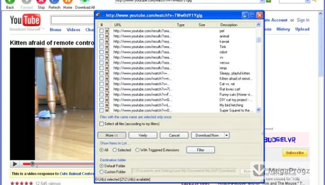This screenshot has width=325, height=185.
Task: Click the file icon in the 'versus' row
Action: (107, 62)
